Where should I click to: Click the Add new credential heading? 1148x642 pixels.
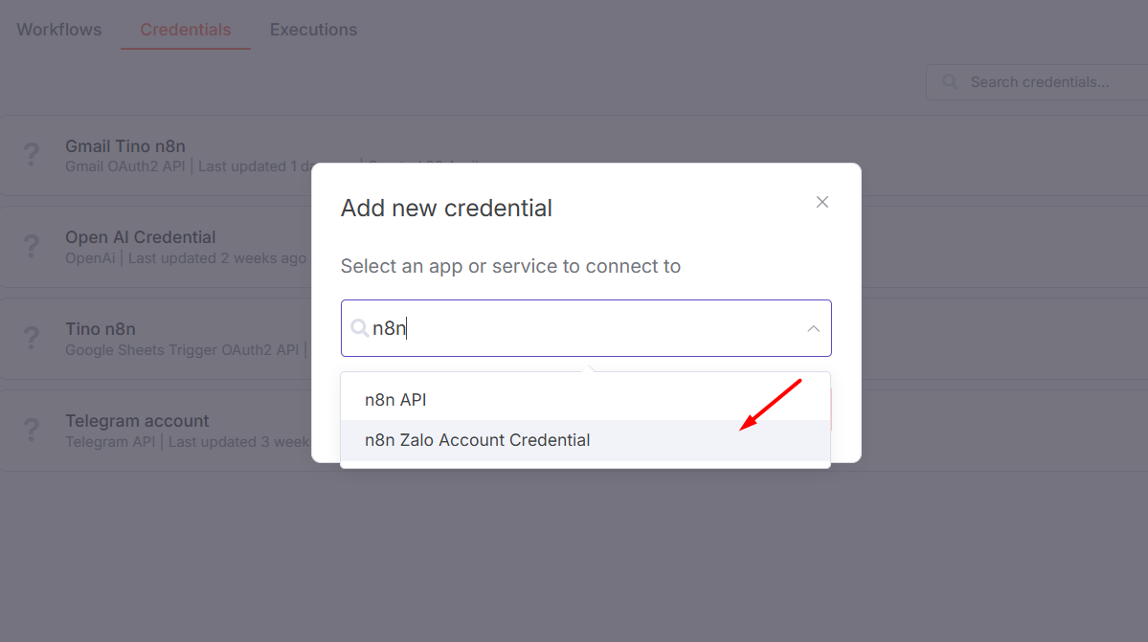[446, 209]
